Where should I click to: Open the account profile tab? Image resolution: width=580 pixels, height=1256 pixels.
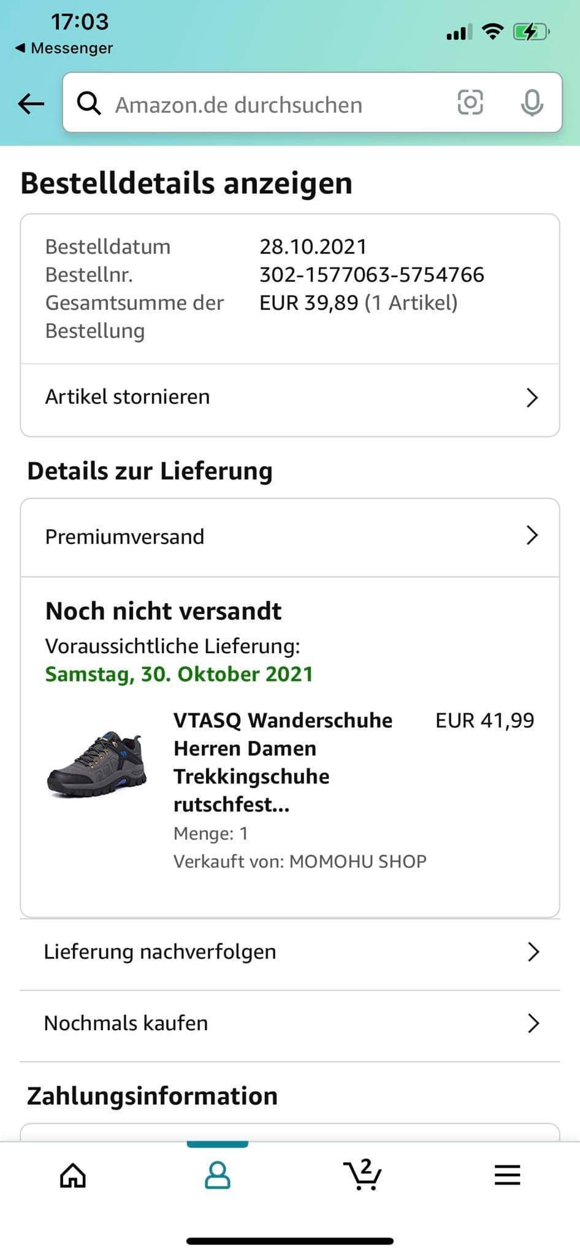click(218, 1175)
